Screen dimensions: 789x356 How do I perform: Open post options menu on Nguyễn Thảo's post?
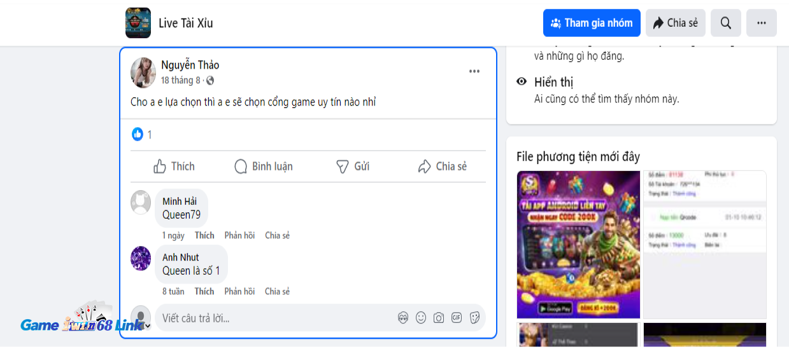[x=474, y=71]
